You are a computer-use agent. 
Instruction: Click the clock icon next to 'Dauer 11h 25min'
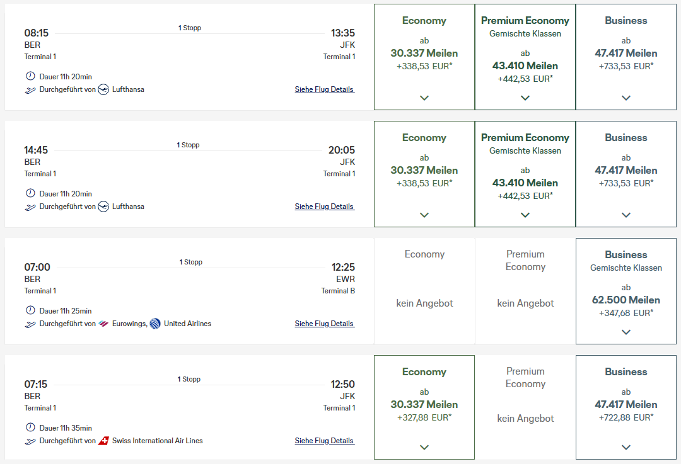coord(30,310)
